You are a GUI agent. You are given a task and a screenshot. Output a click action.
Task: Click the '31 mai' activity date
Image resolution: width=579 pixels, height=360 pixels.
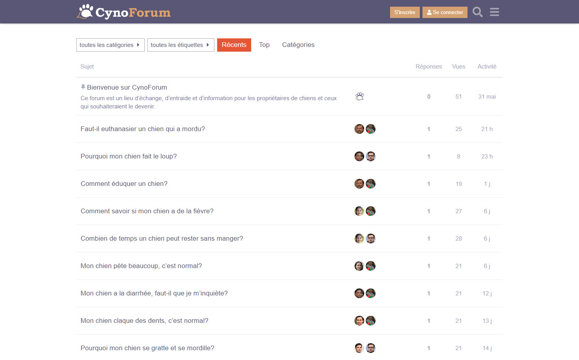coord(487,97)
